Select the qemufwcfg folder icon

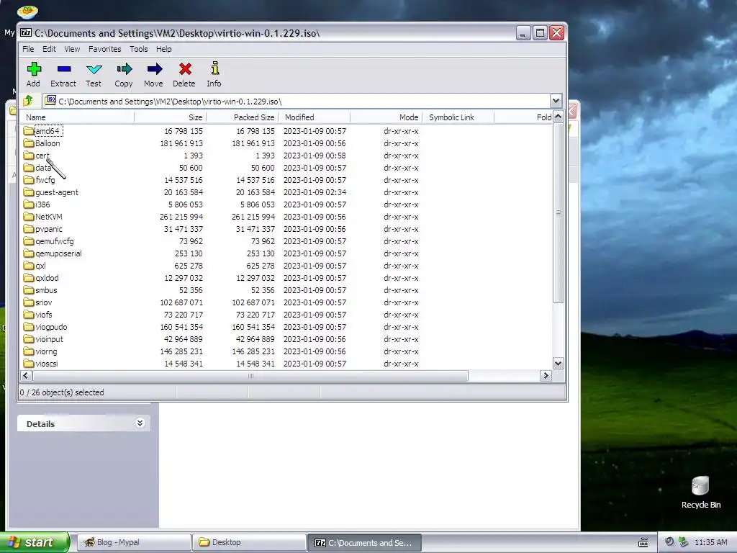[29, 240]
